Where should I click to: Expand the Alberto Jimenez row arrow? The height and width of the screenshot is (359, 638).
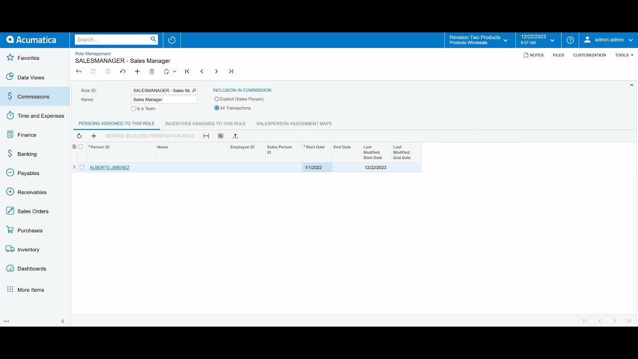(74, 167)
